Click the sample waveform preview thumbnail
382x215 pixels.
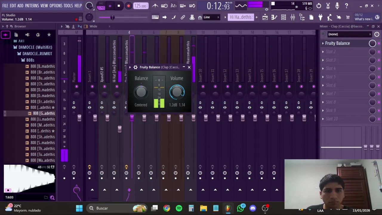click(x=29, y=178)
